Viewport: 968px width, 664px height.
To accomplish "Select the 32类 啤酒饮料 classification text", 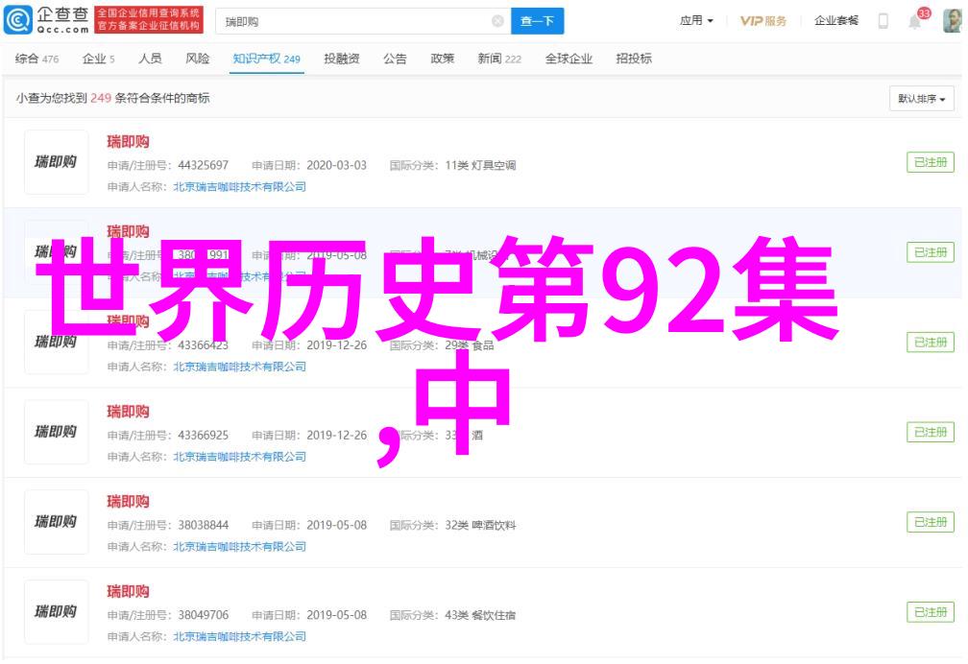I will click(x=480, y=525).
